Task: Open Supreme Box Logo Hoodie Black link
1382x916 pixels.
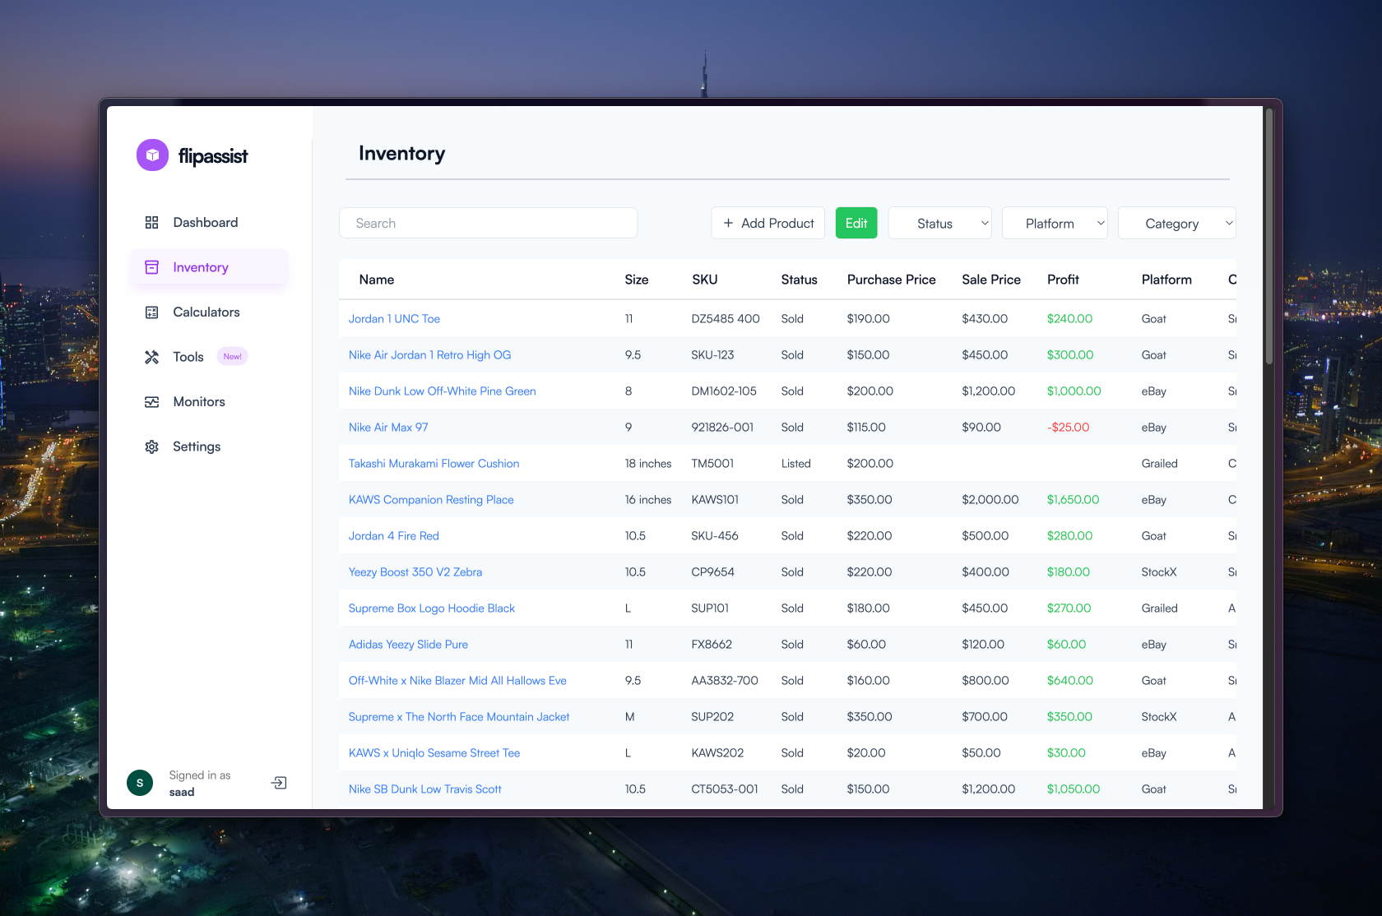Action: click(431, 608)
